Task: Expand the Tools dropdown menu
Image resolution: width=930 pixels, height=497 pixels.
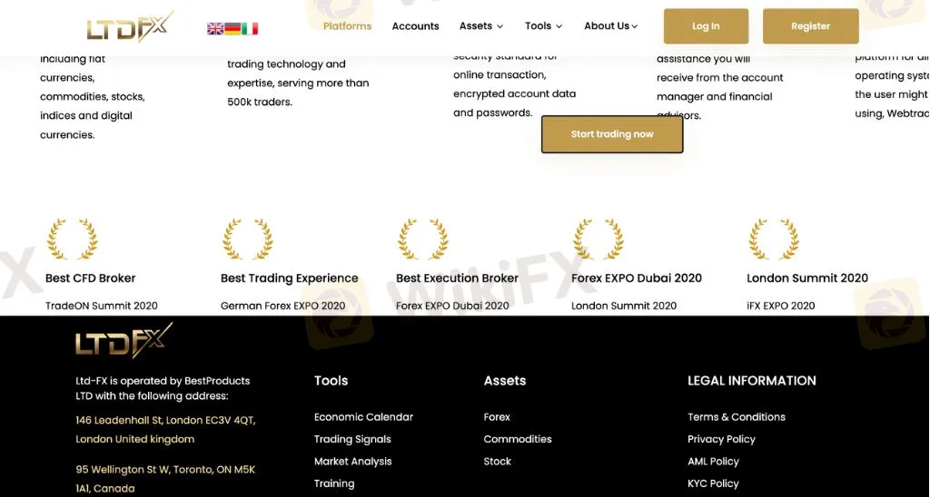Action: 543,26
